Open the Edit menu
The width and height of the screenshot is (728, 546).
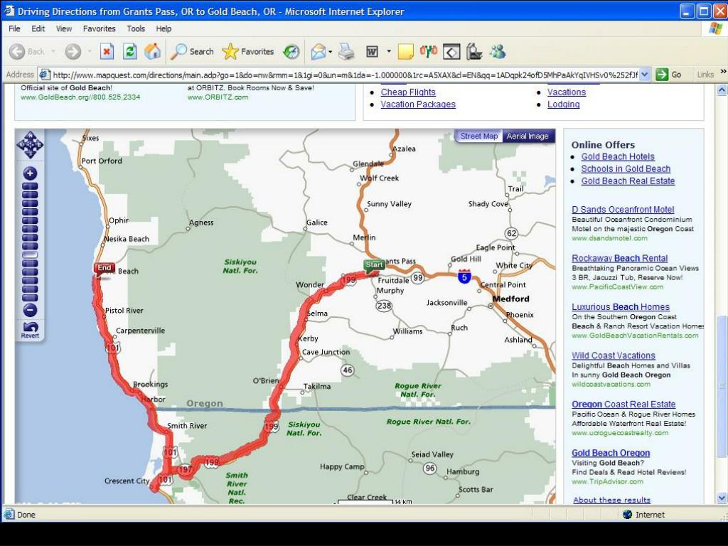click(38, 28)
